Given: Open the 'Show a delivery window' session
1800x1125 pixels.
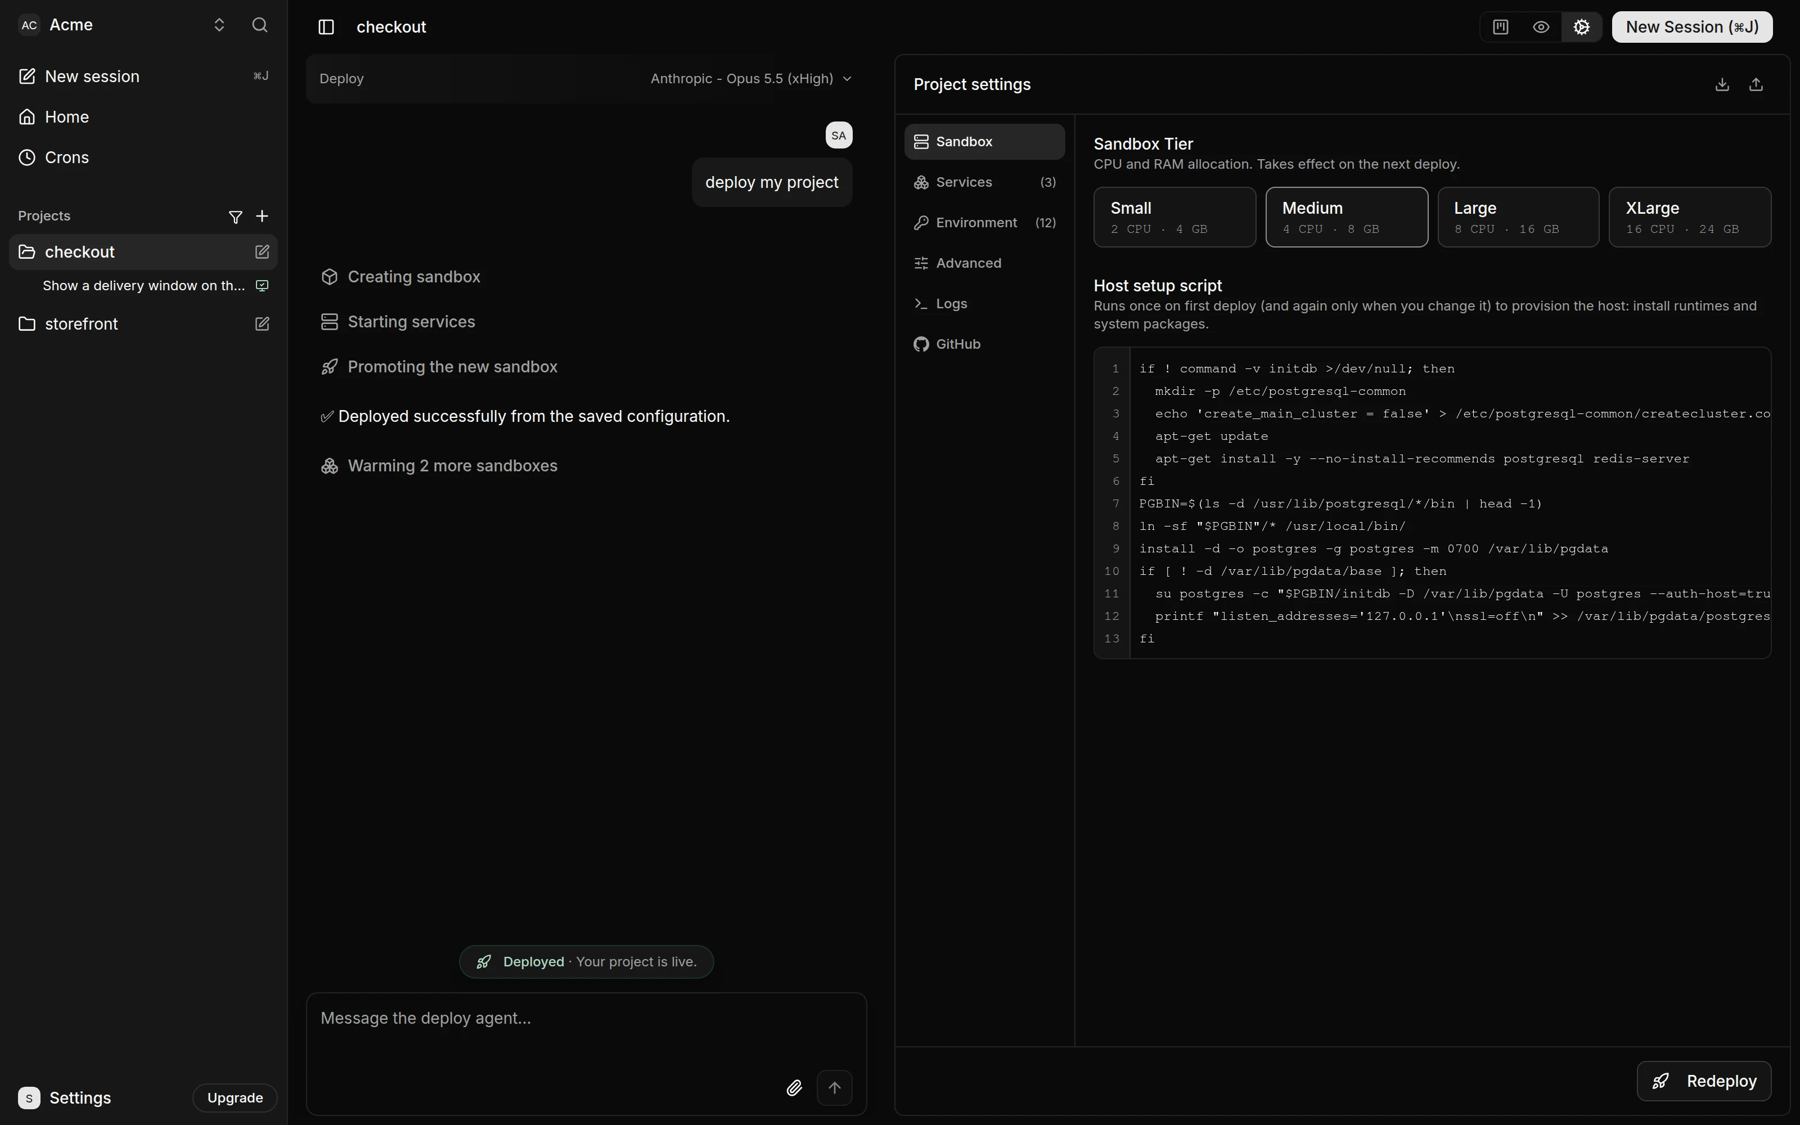Looking at the screenshot, I should [x=143, y=286].
